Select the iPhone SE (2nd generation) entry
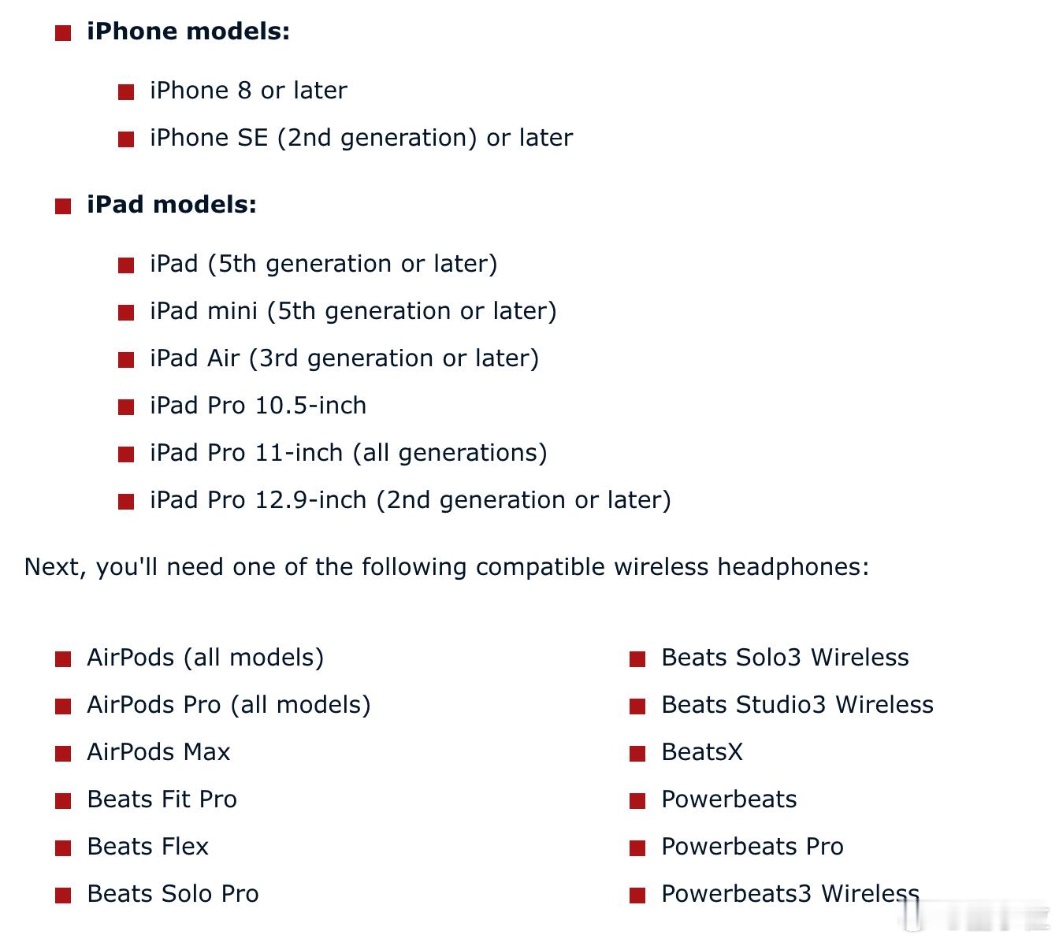 (x=362, y=138)
